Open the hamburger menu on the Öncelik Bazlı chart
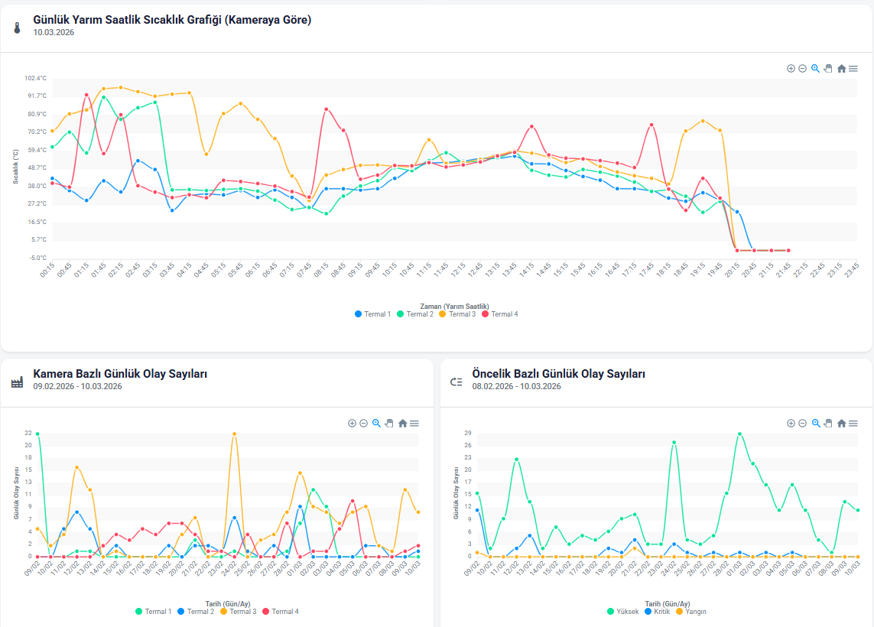This screenshot has width=874, height=627. point(853,423)
